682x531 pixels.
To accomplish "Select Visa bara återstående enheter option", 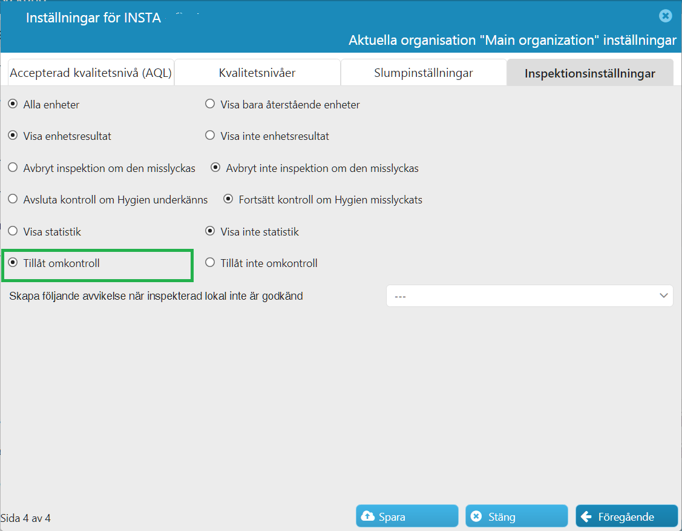I will click(x=210, y=104).
